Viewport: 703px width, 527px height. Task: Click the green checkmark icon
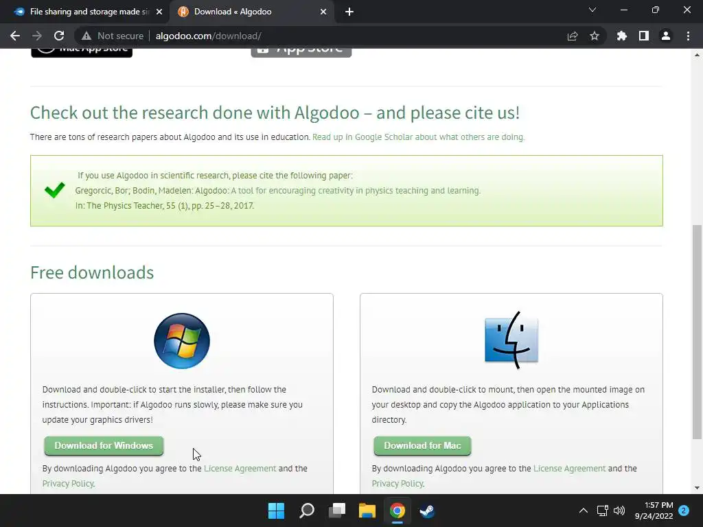tap(55, 191)
